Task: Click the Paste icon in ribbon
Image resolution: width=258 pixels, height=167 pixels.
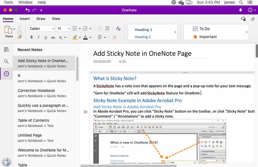Action: click(x=8, y=30)
